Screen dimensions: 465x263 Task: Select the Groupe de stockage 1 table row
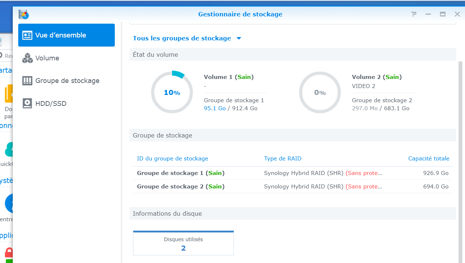pyautogui.click(x=293, y=173)
